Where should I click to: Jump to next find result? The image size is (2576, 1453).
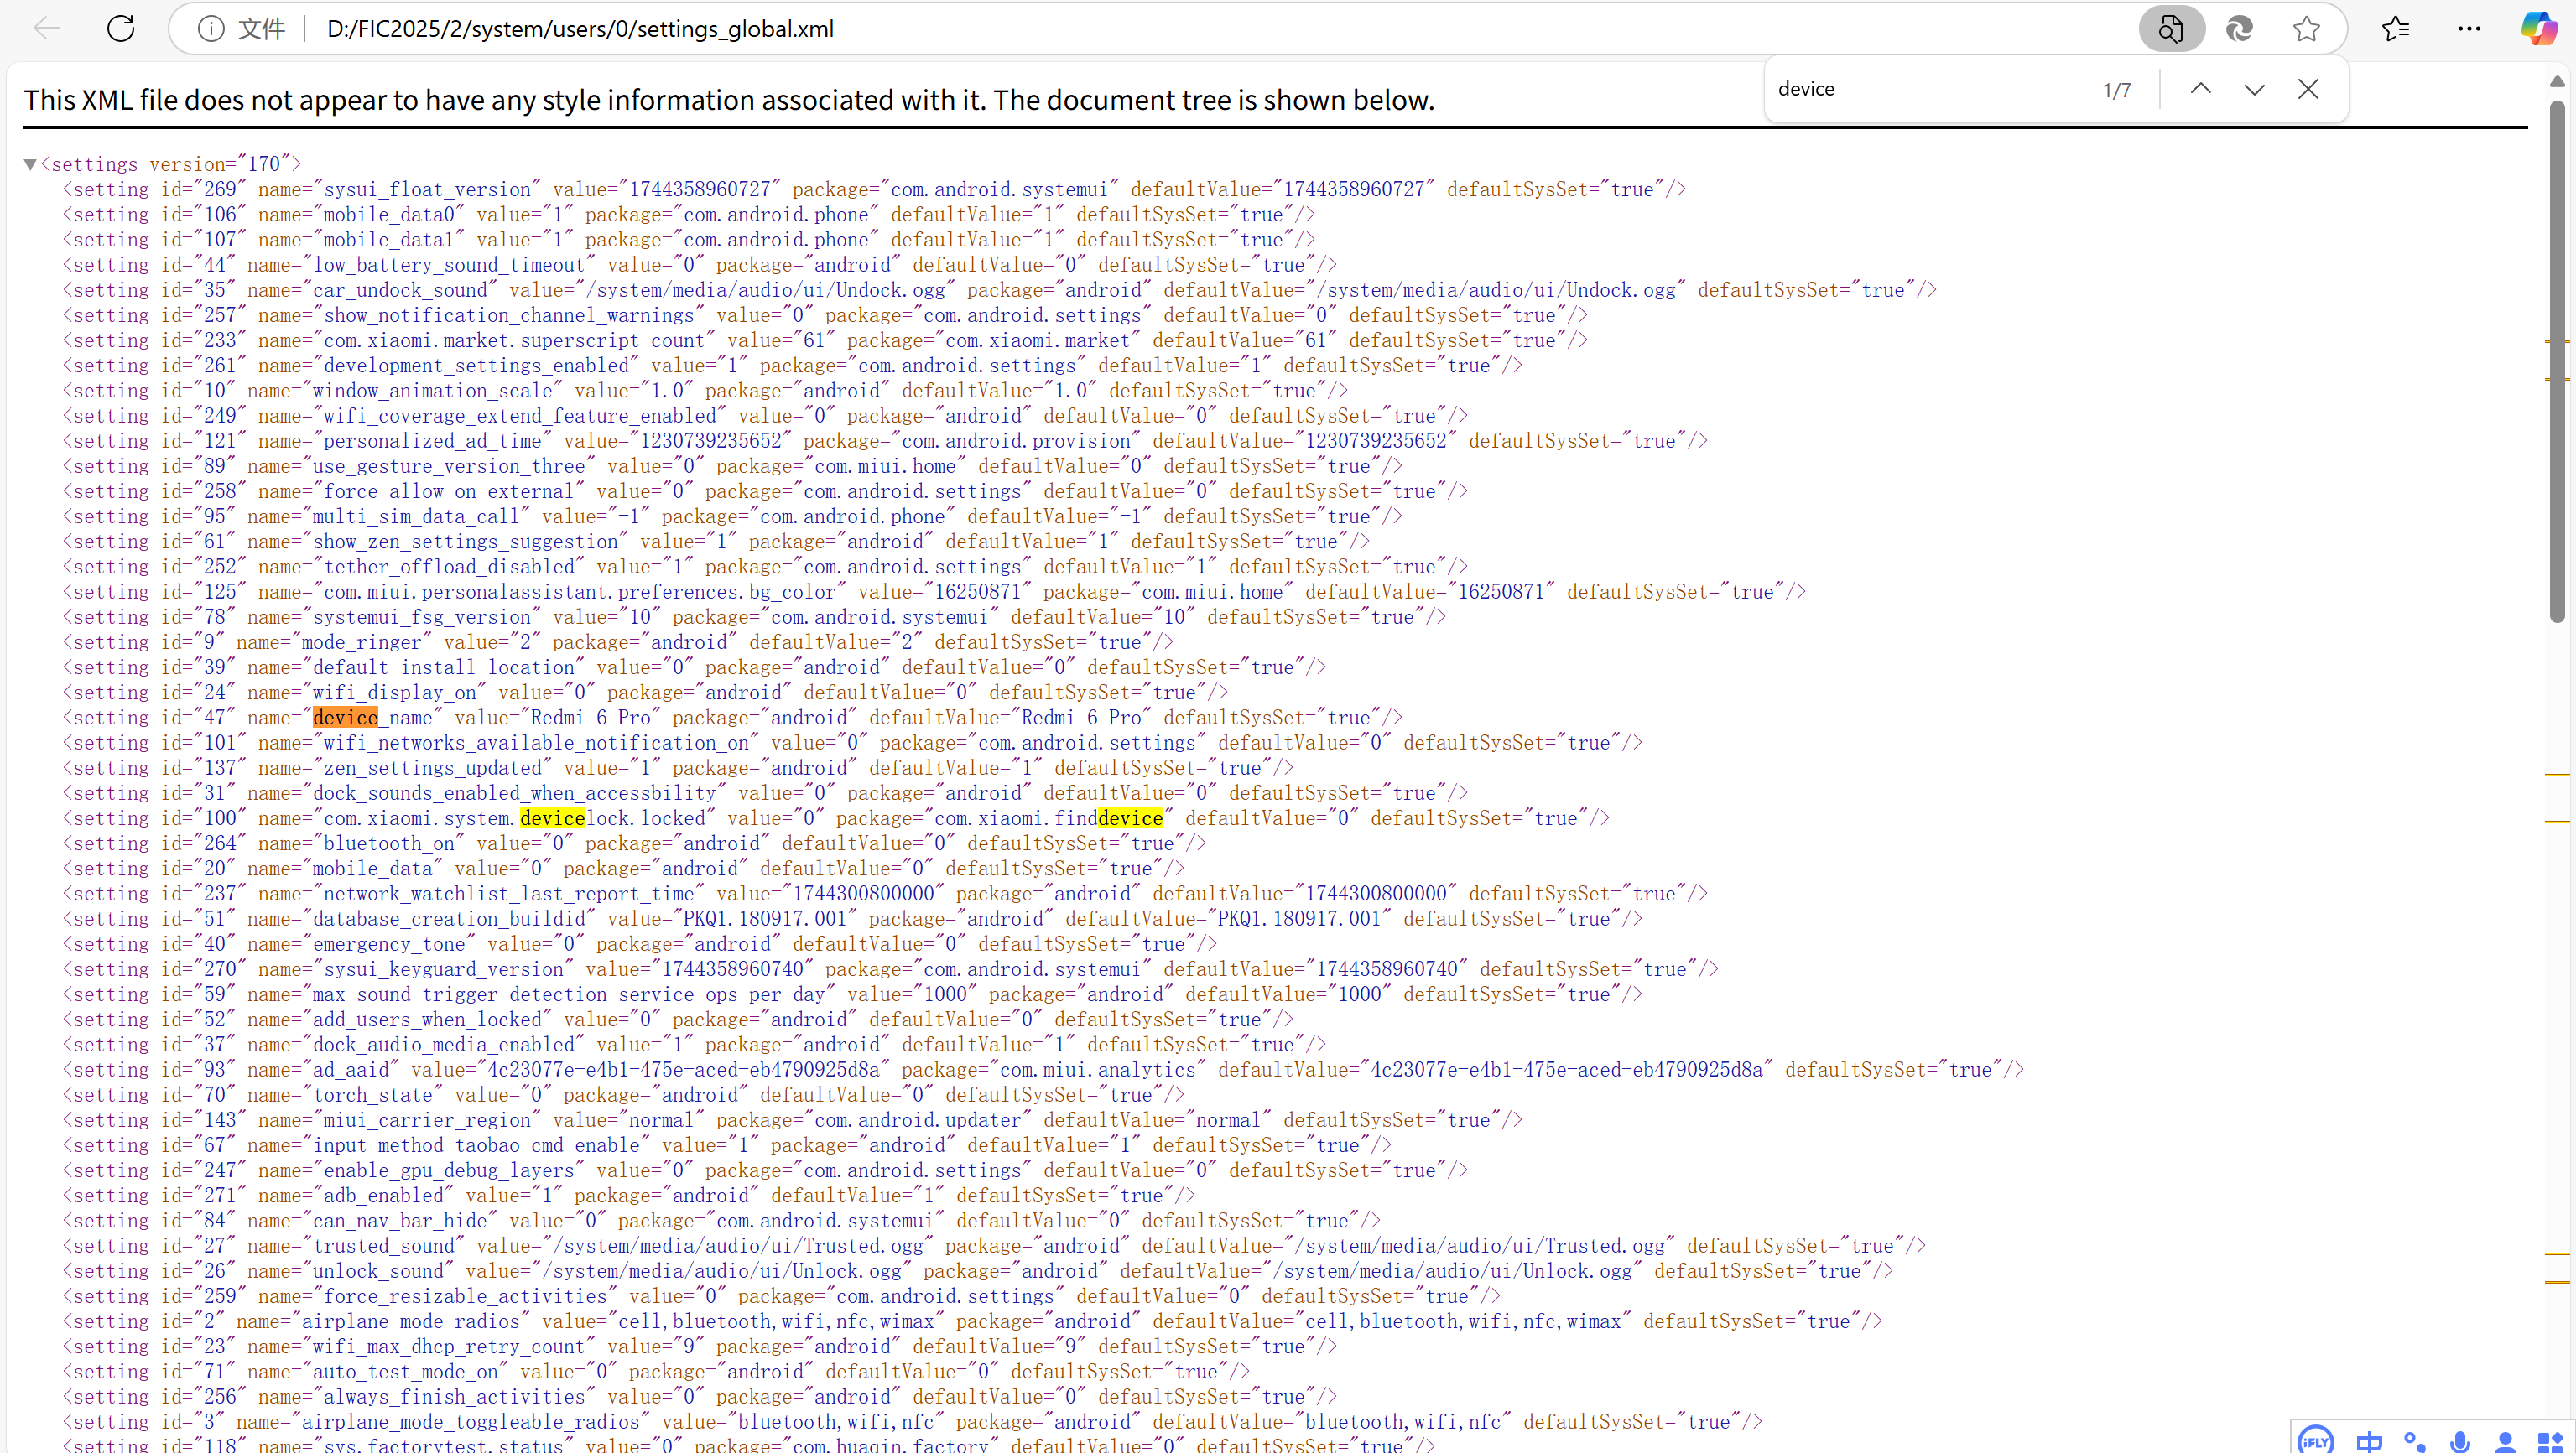(x=2254, y=89)
